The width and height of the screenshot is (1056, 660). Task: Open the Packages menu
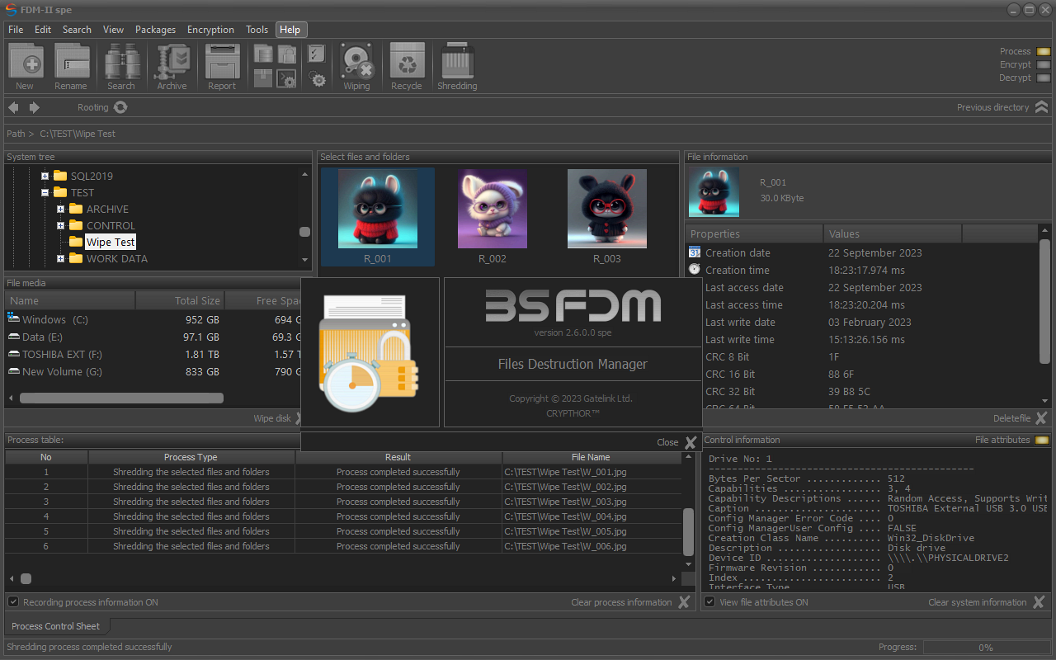[155, 30]
